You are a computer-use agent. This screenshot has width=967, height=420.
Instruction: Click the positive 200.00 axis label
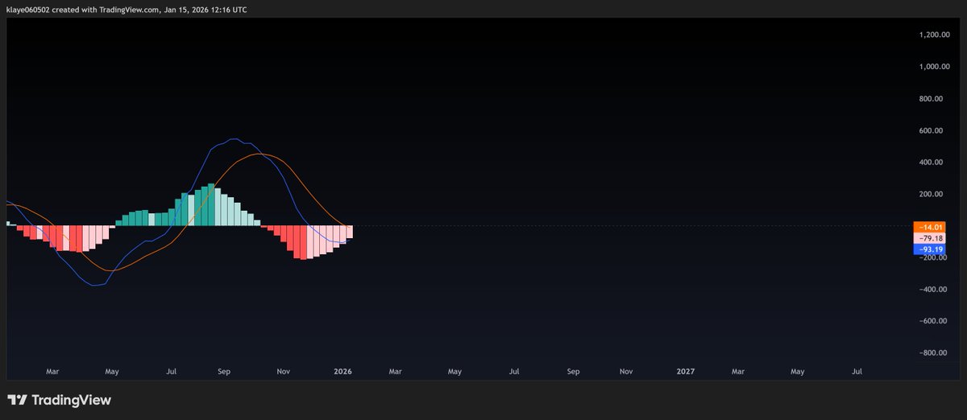coord(932,194)
